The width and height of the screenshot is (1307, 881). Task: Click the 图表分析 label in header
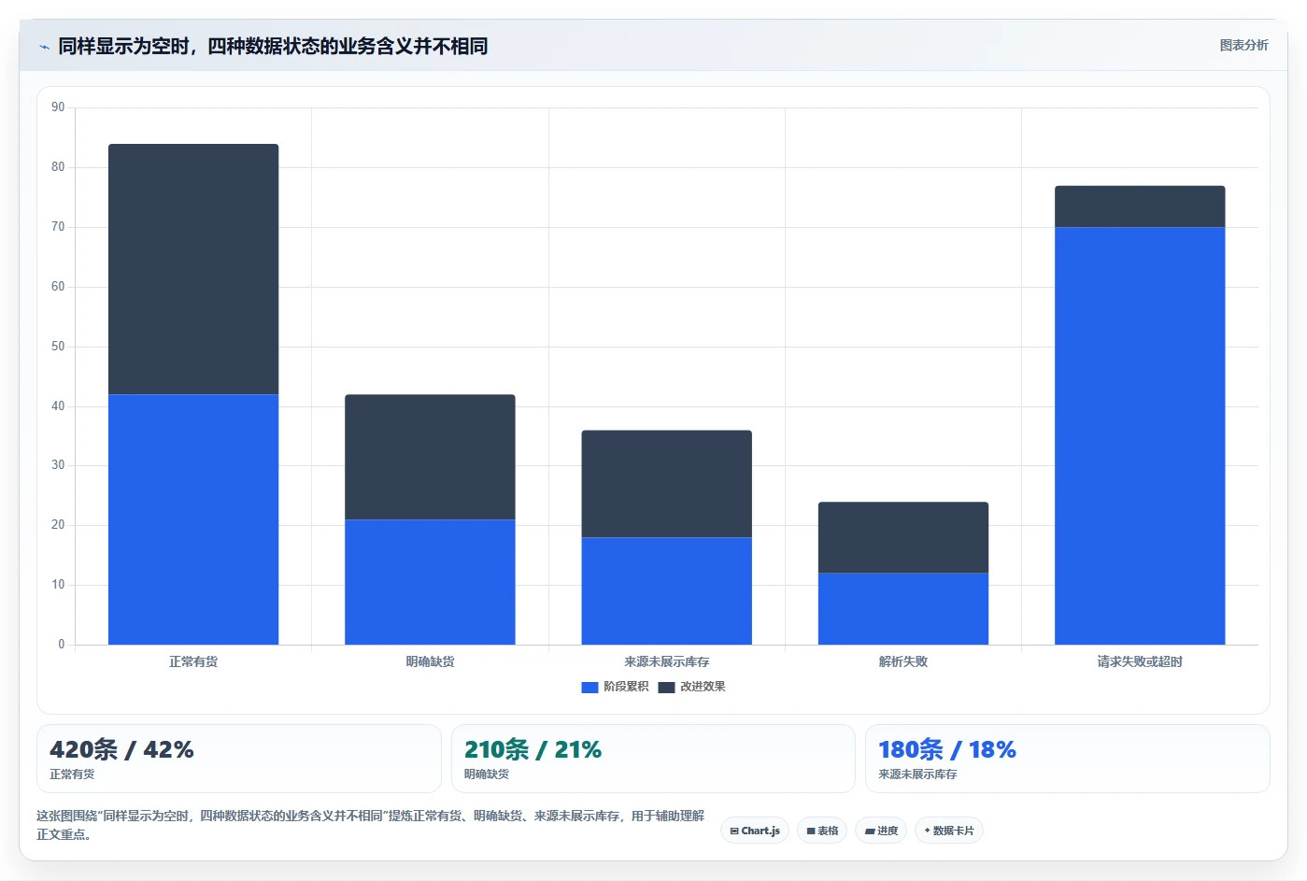pos(1243,45)
